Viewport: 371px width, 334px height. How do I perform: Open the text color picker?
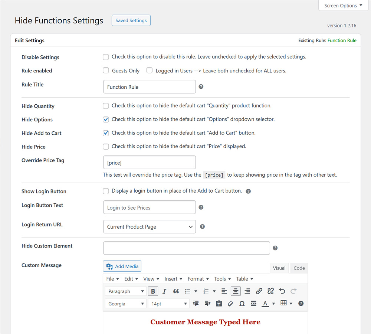pyautogui.click(x=264, y=303)
